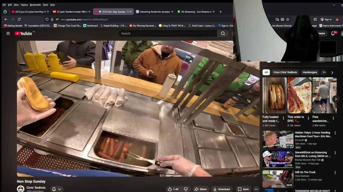The height and width of the screenshot is (192, 343).
Task: Open options for Free sandwiches Short
Action: pos(333,118)
